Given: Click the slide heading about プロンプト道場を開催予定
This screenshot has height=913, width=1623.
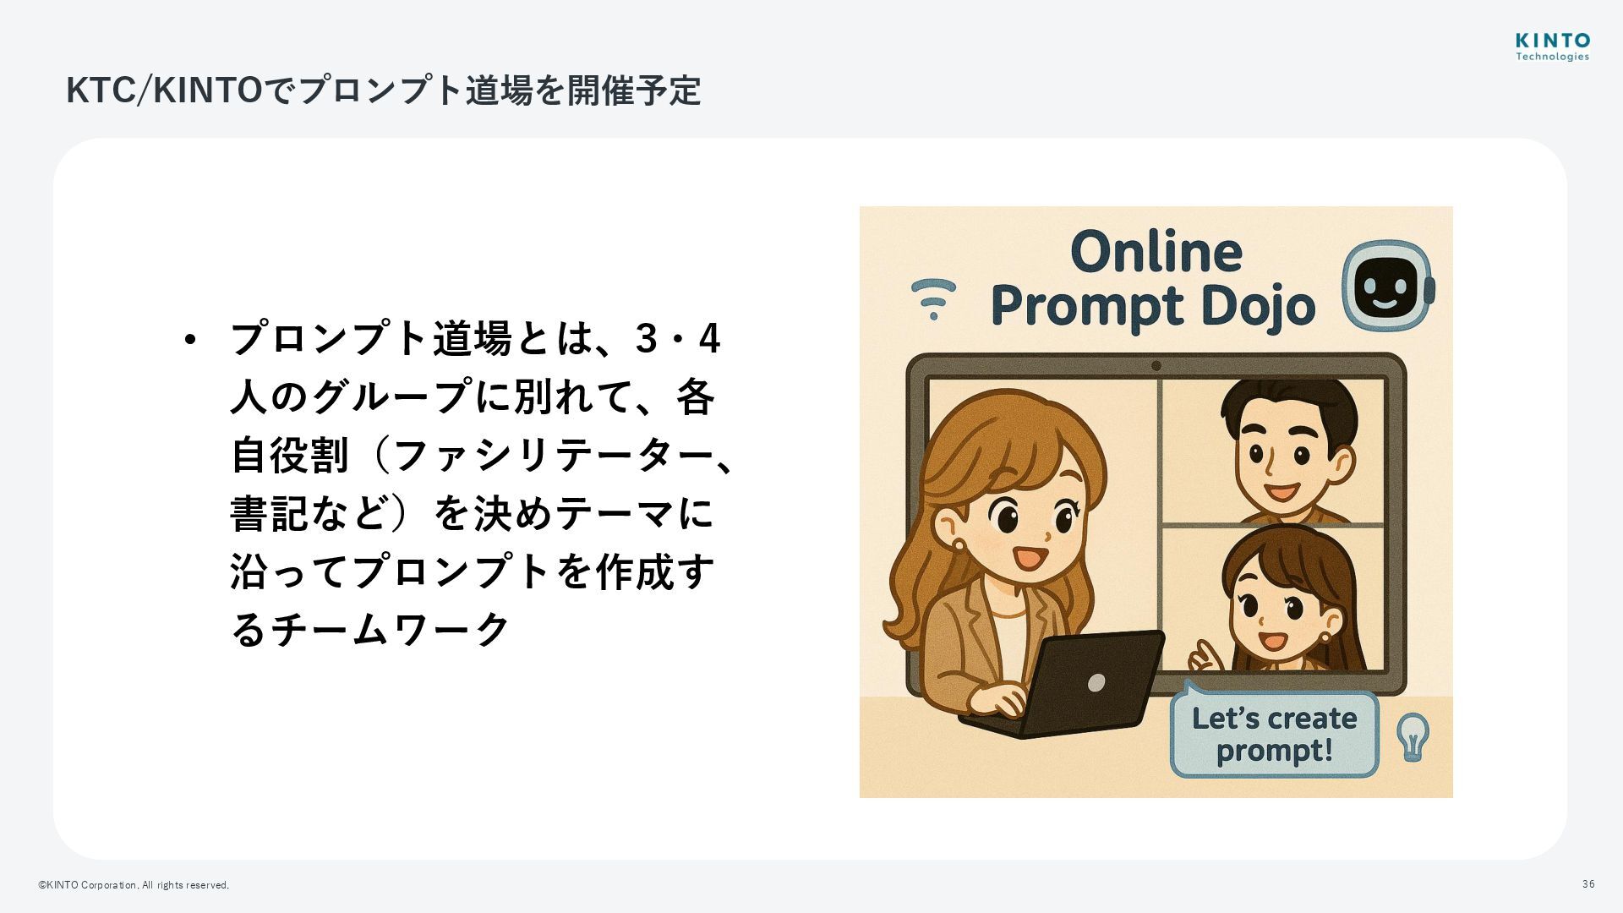Looking at the screenshot, I should pos(383,90).
